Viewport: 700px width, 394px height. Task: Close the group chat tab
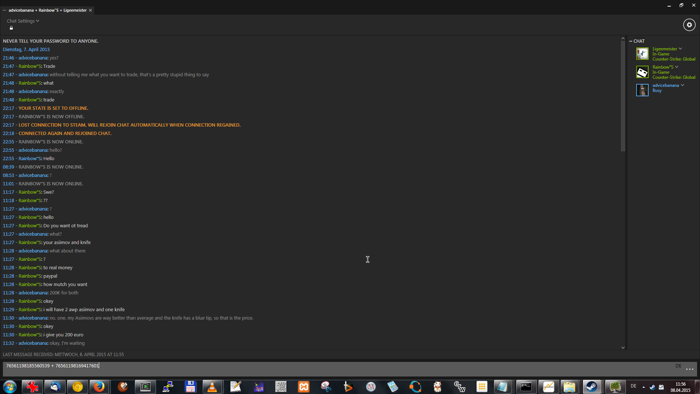90,10
